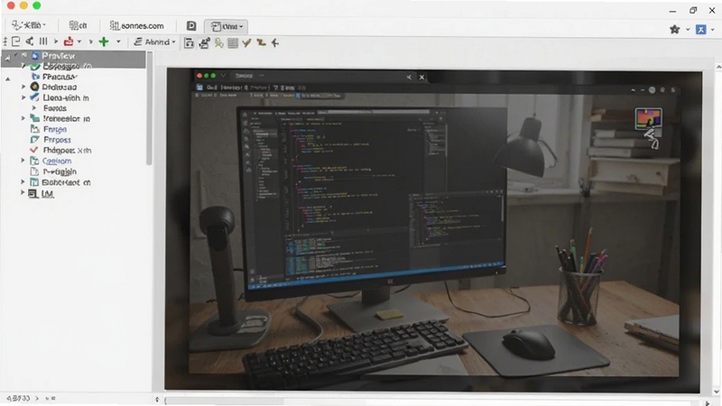722x406 pixels.
Task: Open dropdown arrow right of green plus
Action: tap(118, 42)
